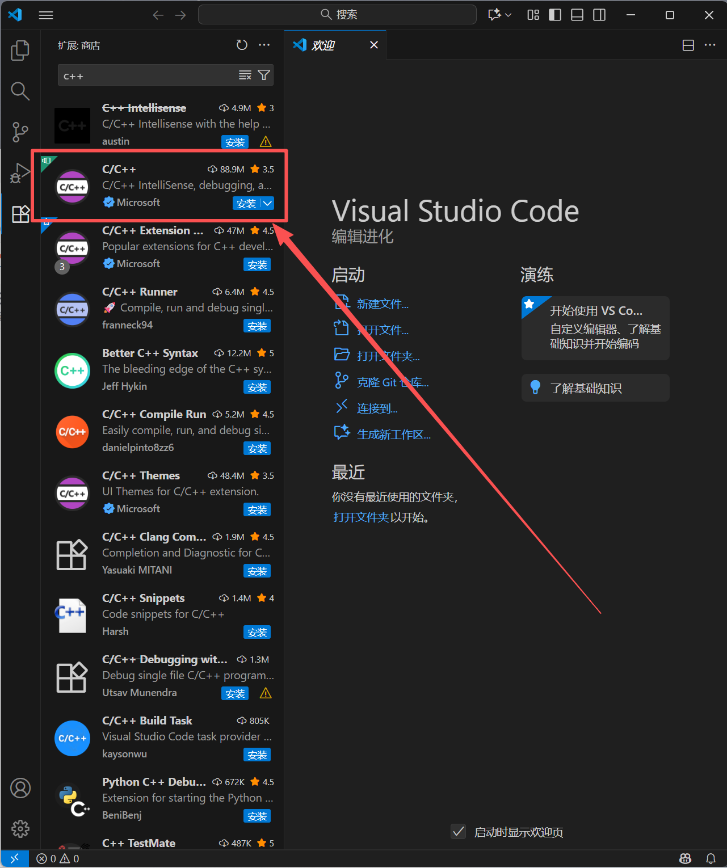This screenshot has width=727, height=868.
Task: Open the Copilot chat icon in title bar
Action: point(494,15)
